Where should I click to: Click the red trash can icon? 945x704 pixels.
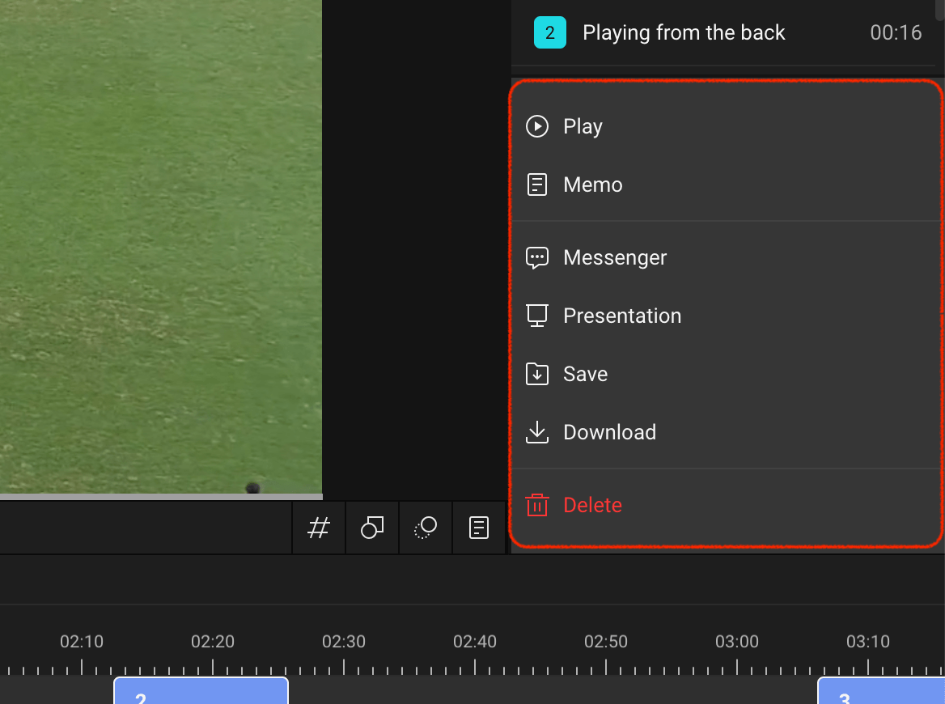[537, 505]
